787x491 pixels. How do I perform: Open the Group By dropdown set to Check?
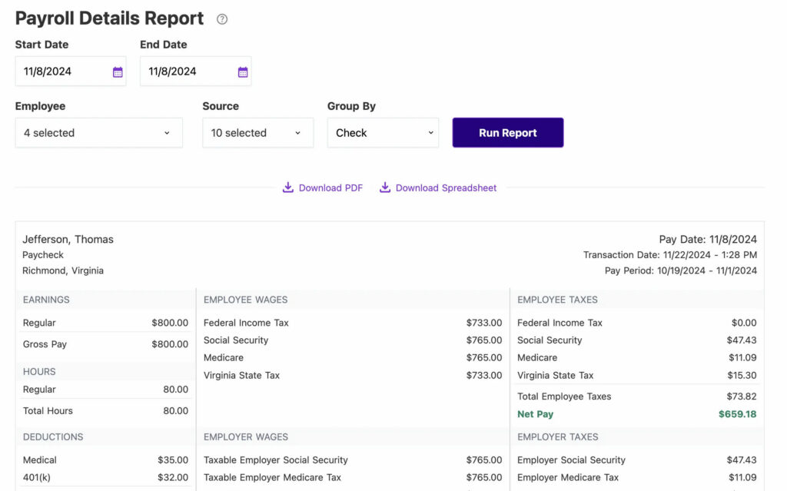point(383,132)
